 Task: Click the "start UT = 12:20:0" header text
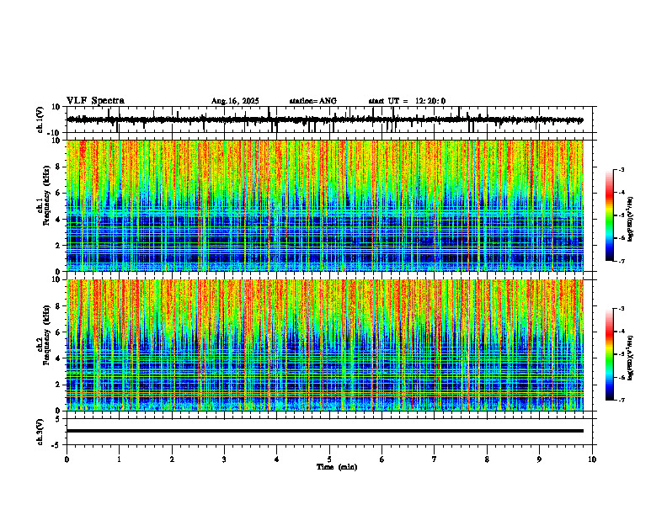point(407,101)
